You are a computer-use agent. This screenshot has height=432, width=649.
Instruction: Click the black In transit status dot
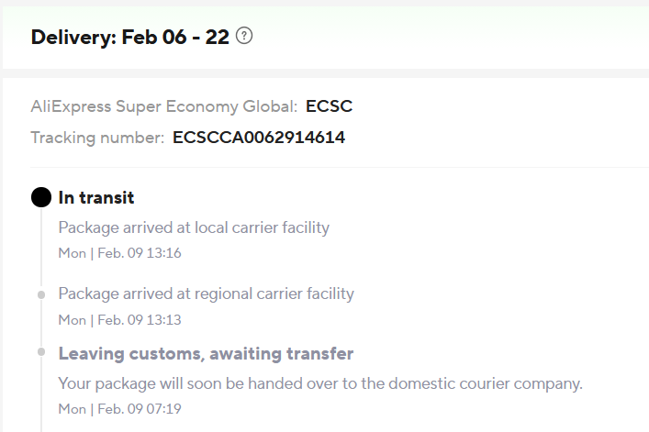pos(41,197)
